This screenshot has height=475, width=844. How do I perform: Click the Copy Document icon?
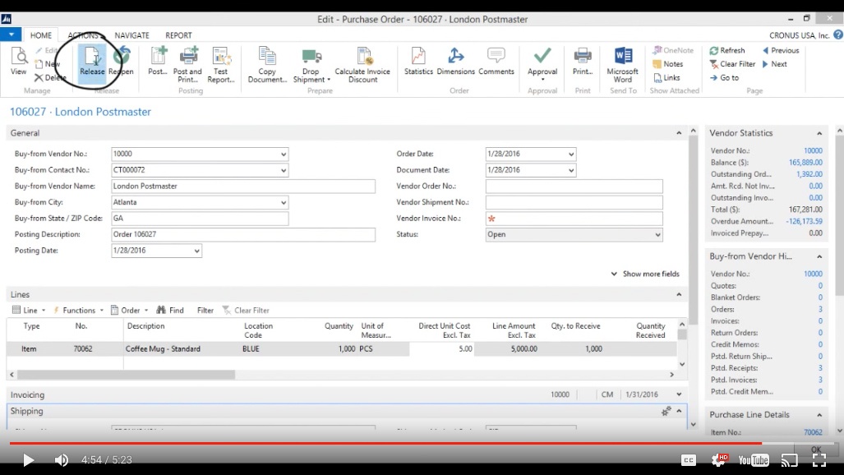coord(267,65)
